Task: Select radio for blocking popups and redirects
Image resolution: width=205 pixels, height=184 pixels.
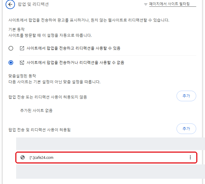Action: pyautogui.click(x=11, y=63)
